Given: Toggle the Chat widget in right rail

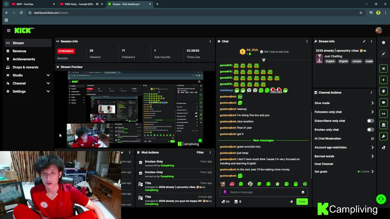Looking at the screenshot, I should coord(384,103).
